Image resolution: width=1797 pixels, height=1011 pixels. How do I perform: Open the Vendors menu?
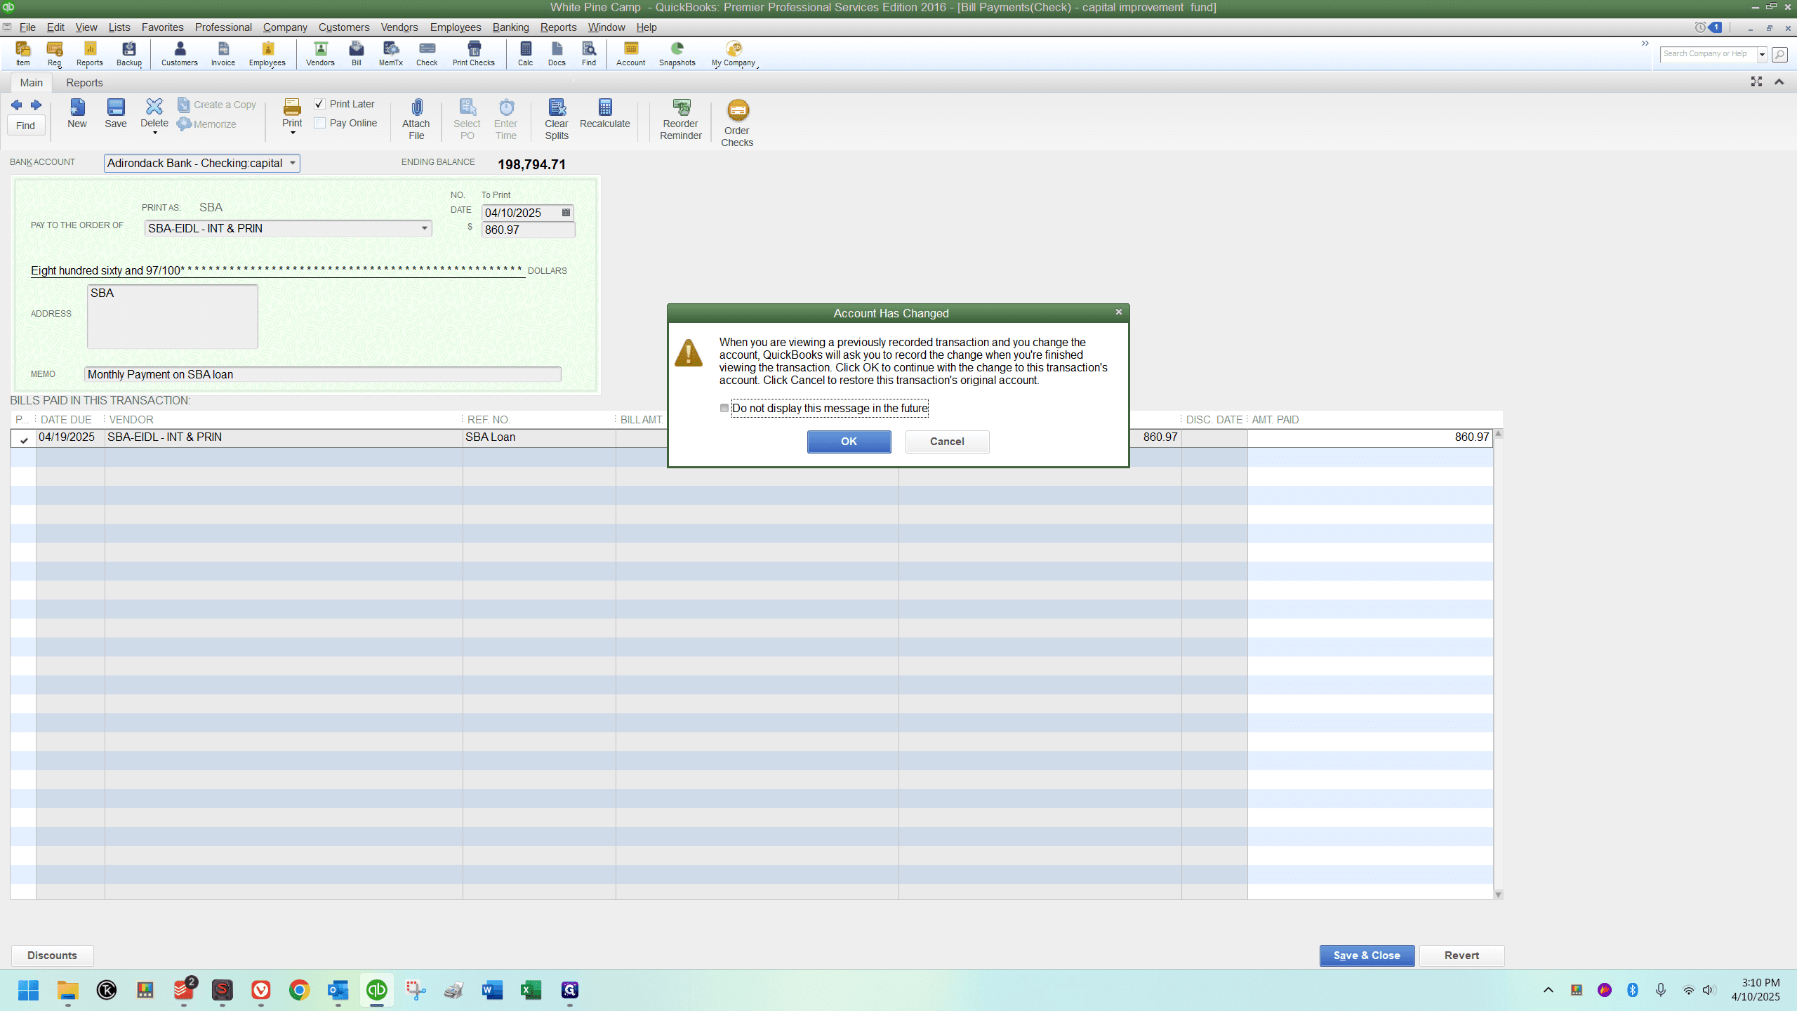(x=399, y=27)
